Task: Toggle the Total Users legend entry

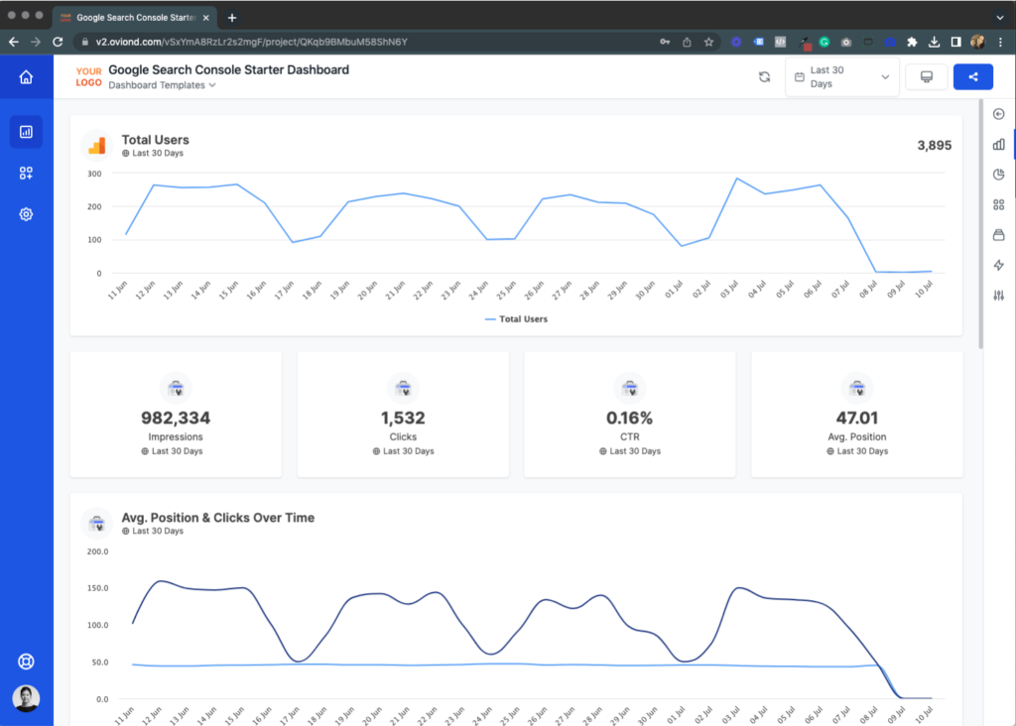Action: pos(516,319)
